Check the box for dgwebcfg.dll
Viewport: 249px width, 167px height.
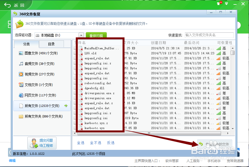click(75, 88)
